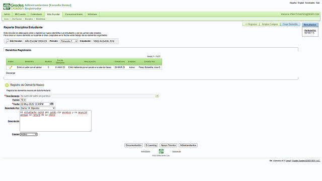Edit the demerit row with the pencil icon
Screen dimensions: 322x181
pyautogui.click(x=11, y=67)
